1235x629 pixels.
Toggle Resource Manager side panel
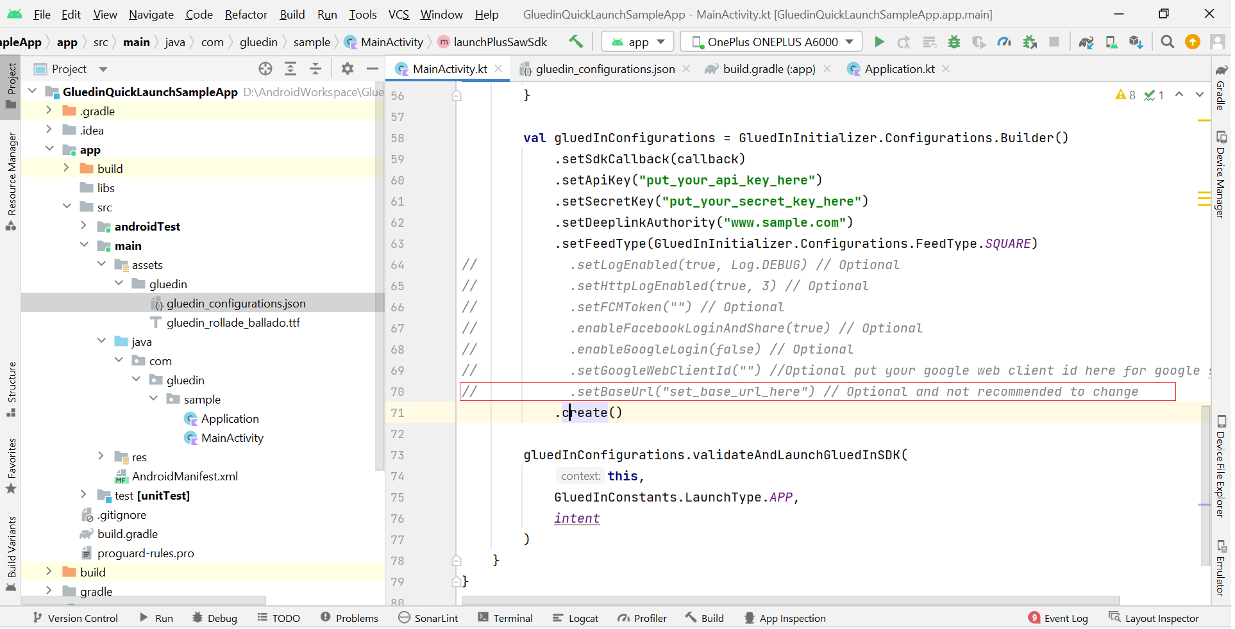(11, 181)
